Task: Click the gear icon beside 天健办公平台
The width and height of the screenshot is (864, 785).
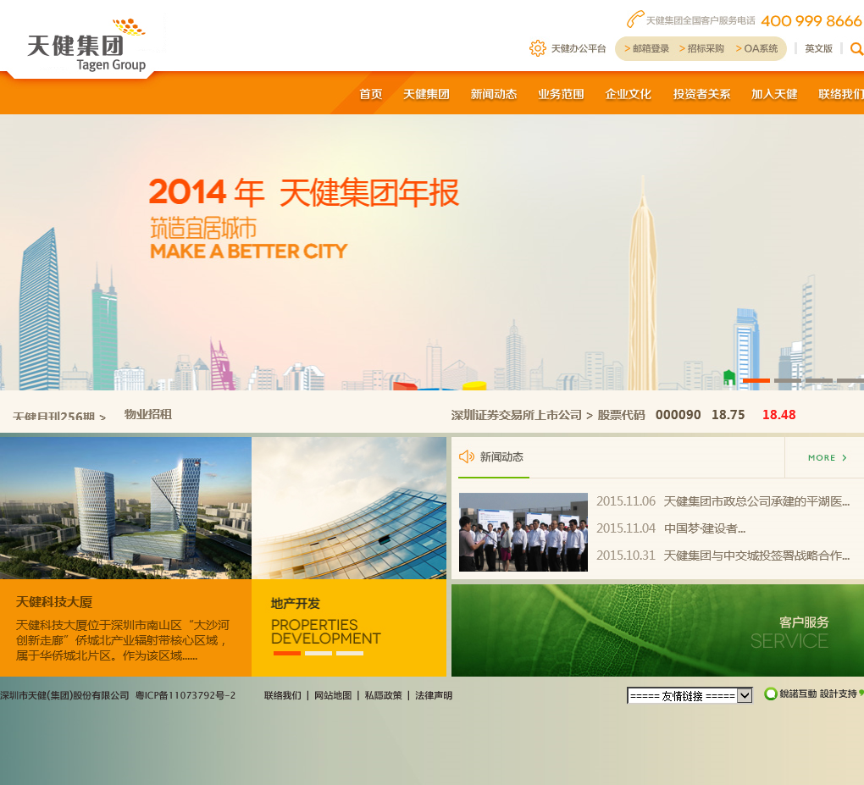Action: (537, 48)
